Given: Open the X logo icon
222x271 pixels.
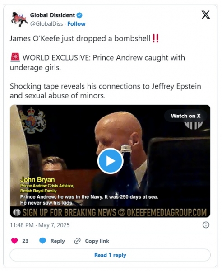Looking at the screenshot, I should (206, 15).
